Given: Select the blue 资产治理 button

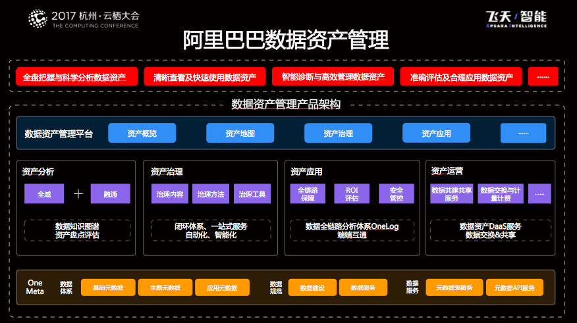Looking at the screenshot, I should tap(338, 133).
